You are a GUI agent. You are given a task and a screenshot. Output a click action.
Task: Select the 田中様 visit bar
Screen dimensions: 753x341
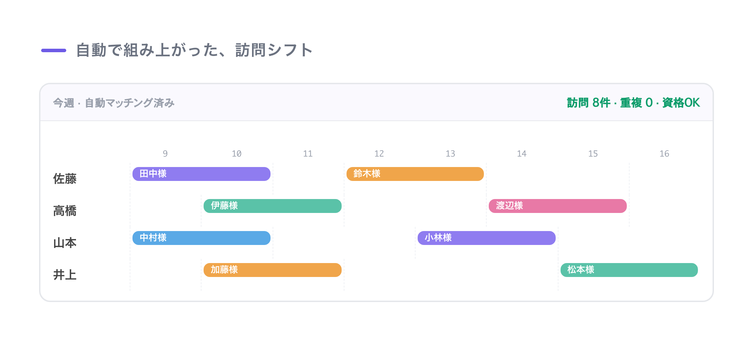(x=201, y=174)
